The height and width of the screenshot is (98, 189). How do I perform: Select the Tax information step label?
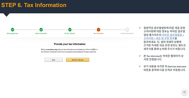[x=98, y=34]
